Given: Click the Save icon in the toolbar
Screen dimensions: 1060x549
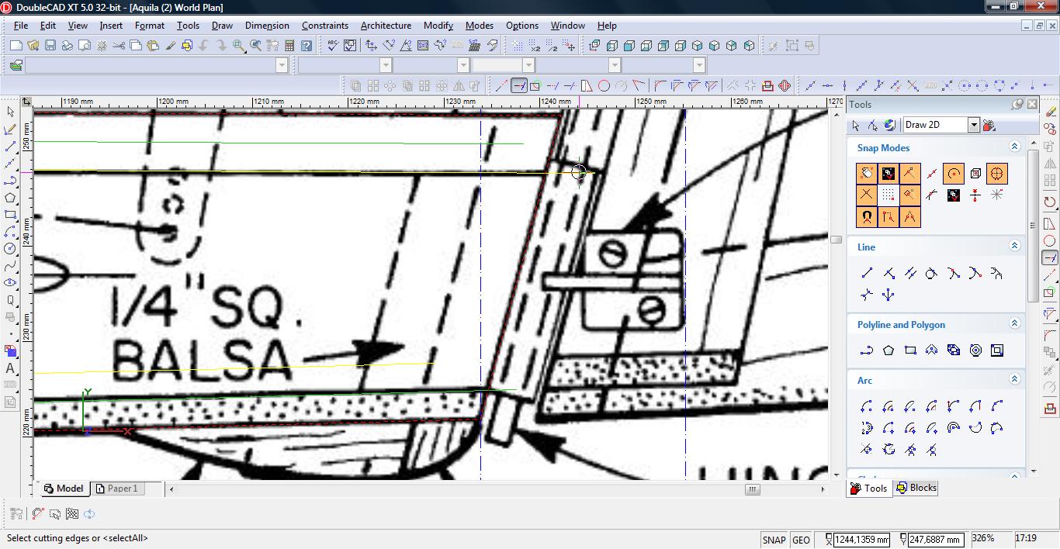Looking at the screenshot, I should (x=50, y=46).
